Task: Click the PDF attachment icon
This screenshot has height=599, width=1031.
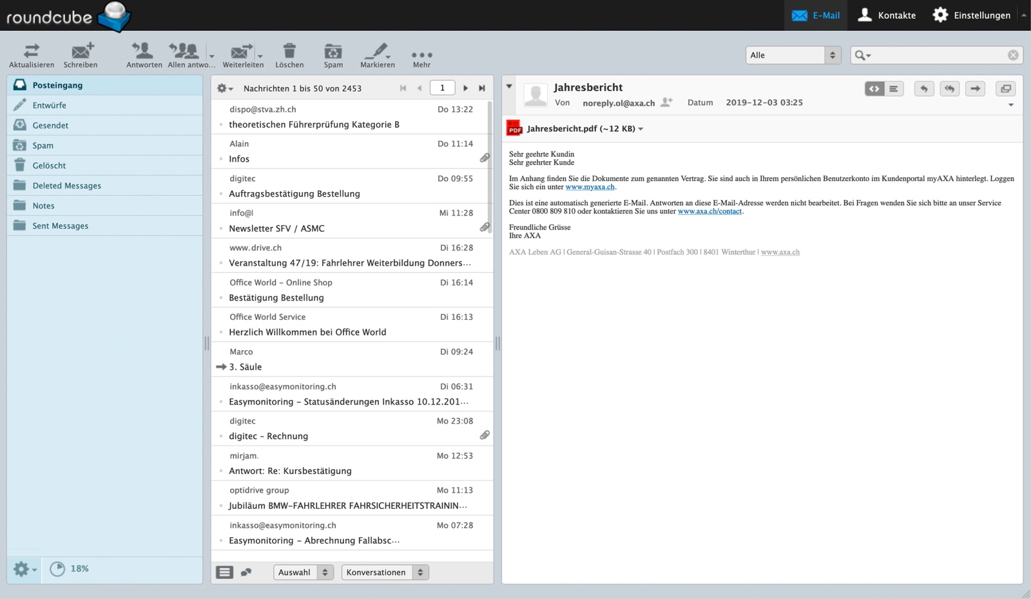Action: (x=514, y=128)
